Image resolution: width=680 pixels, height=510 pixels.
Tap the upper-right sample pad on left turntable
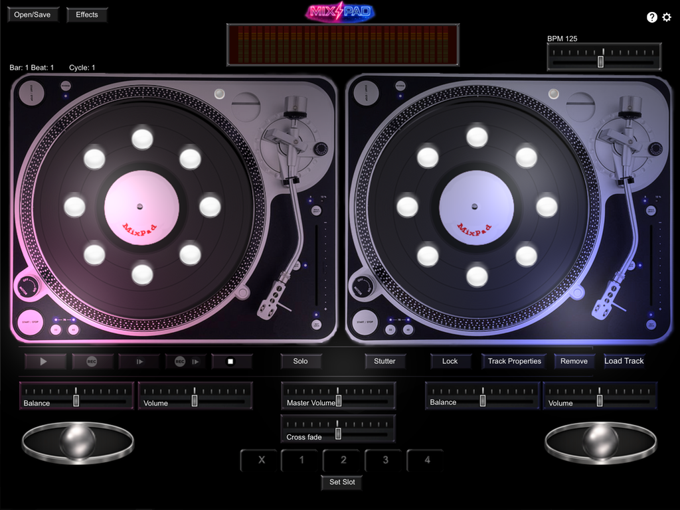(190, 158)
